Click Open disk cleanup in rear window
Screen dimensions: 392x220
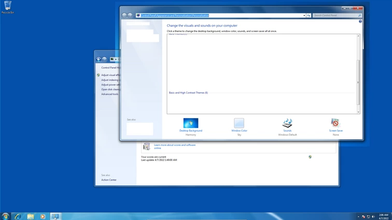(x=110, y=90)
